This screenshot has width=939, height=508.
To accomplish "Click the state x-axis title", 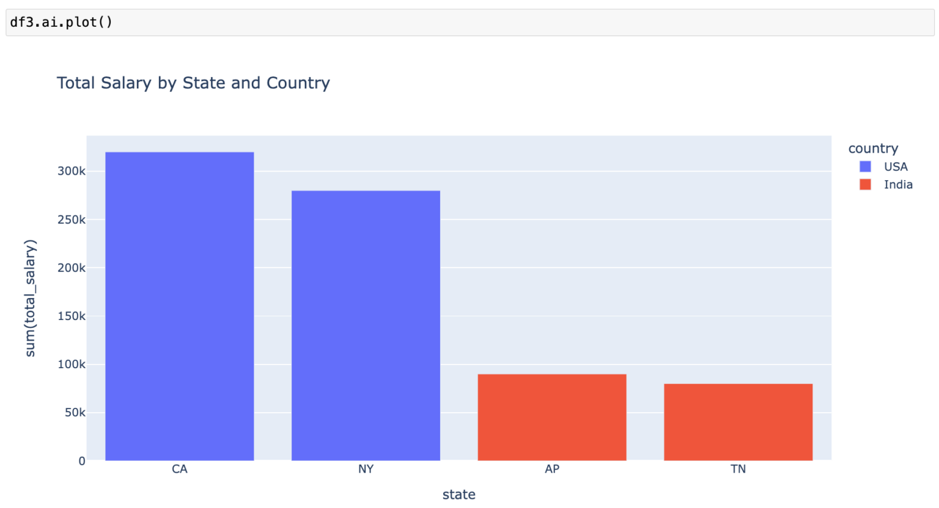I will [x=458, y=495].
